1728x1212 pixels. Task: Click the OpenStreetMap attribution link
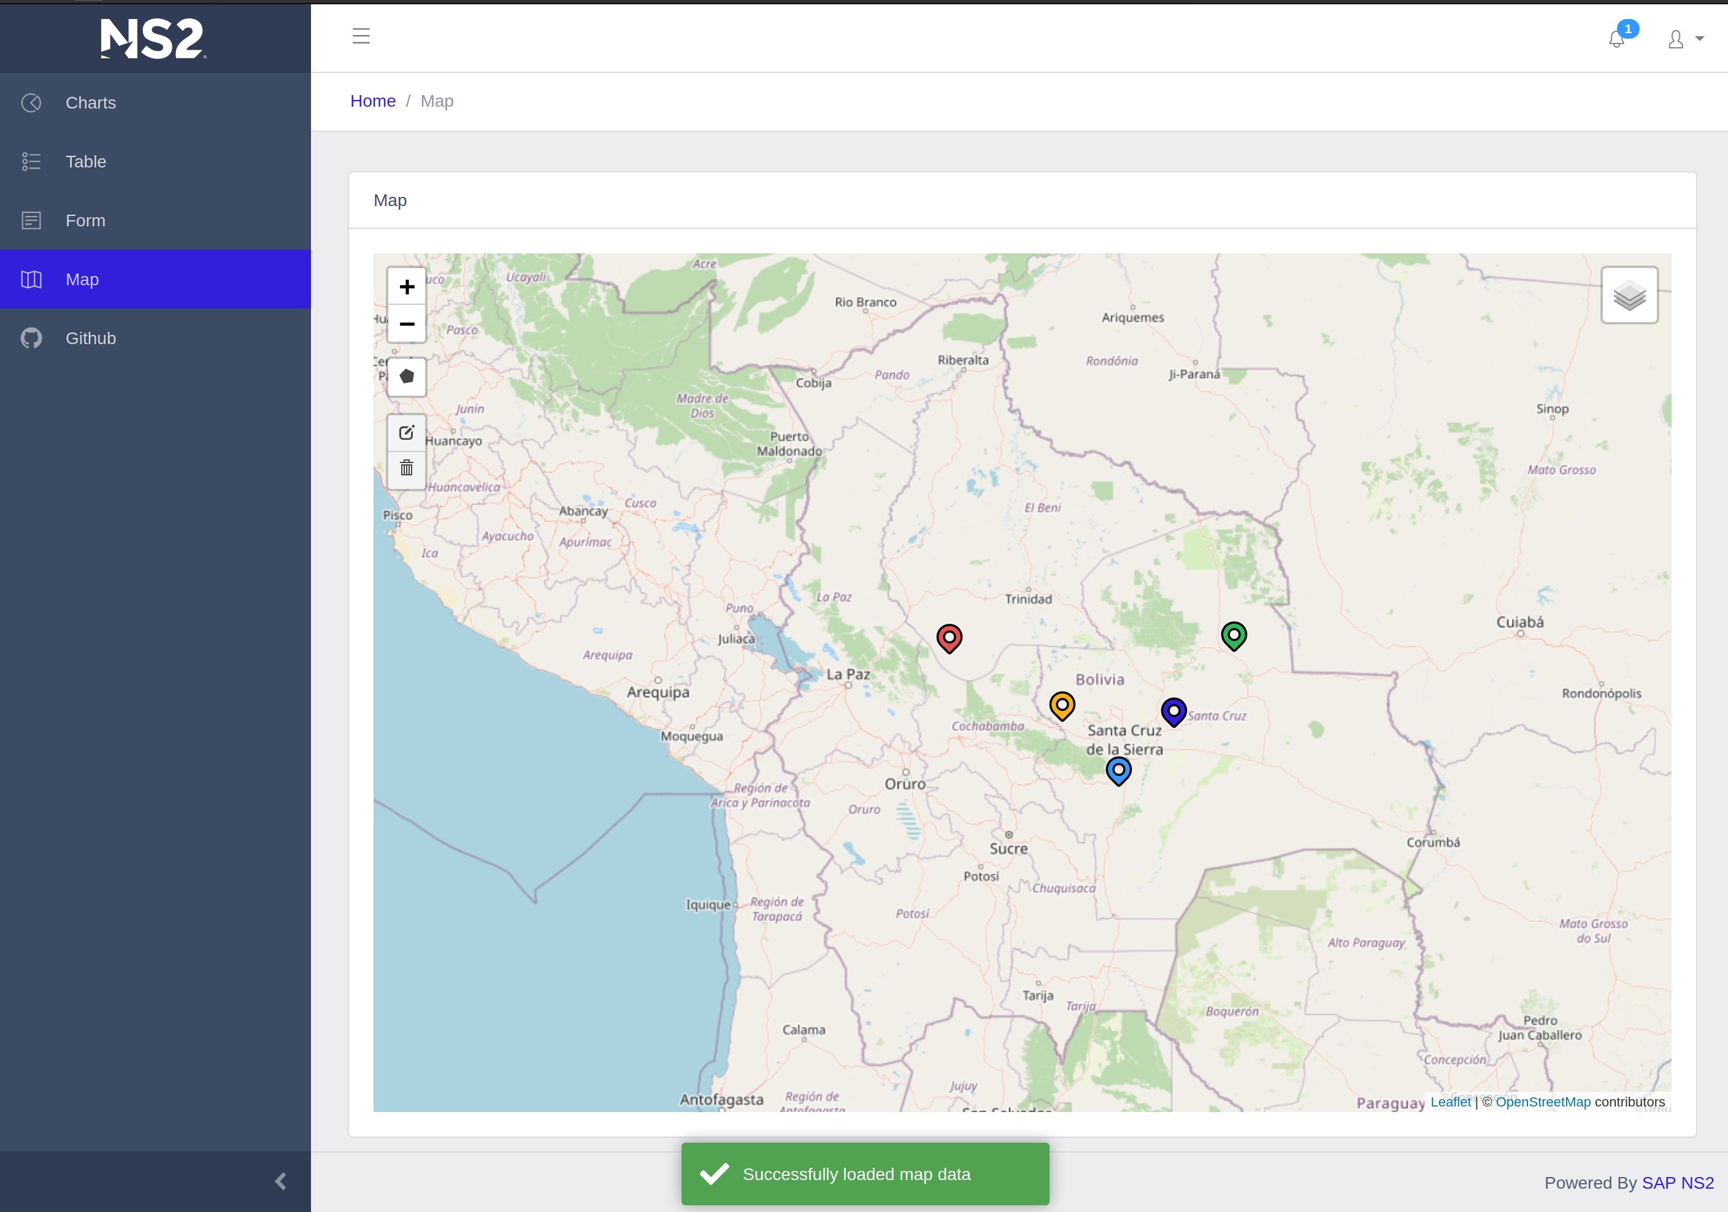(1542, 1102)
